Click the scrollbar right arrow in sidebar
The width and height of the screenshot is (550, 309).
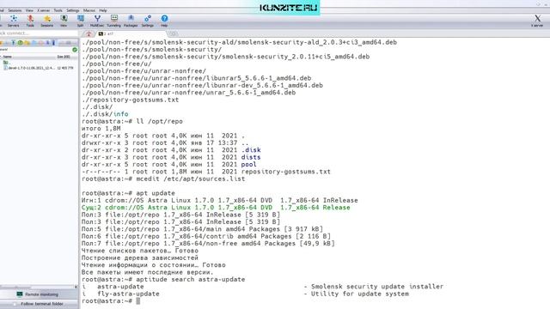[76, 287]
